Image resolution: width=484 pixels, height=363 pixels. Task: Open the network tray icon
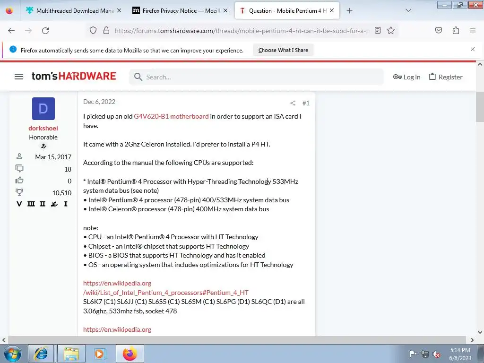[425, 354]
